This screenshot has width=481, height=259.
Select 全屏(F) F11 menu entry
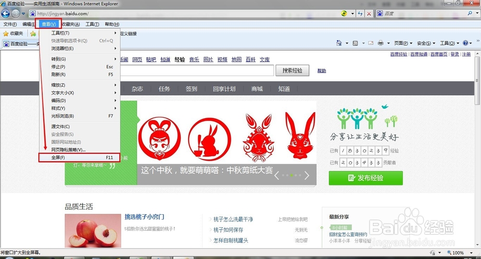pos(79,157)
